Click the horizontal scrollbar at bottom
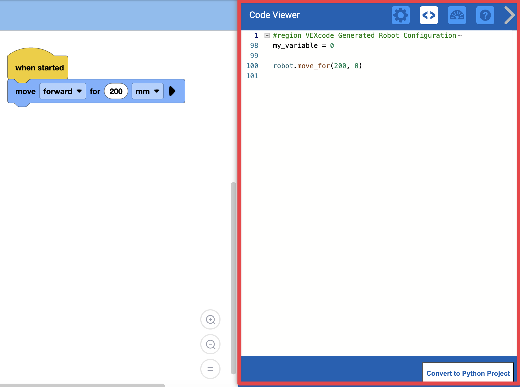This screenshot has width=520, height=387. (82, 384)
